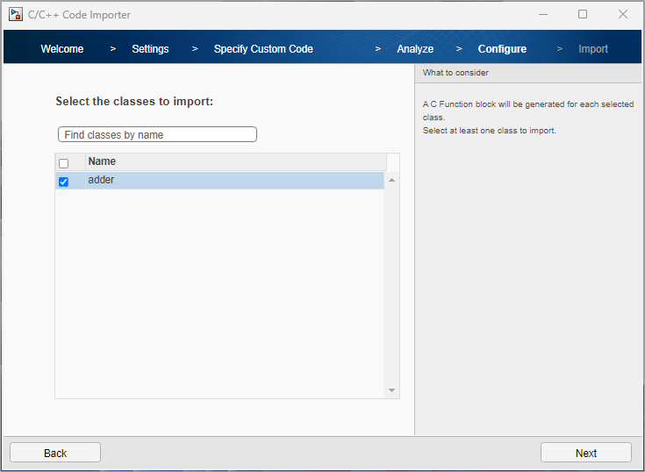This screenshot has width=645, height=472.
Task: Click the What to consider panel header
Action: pyautogui.click(x=528, y=73)
